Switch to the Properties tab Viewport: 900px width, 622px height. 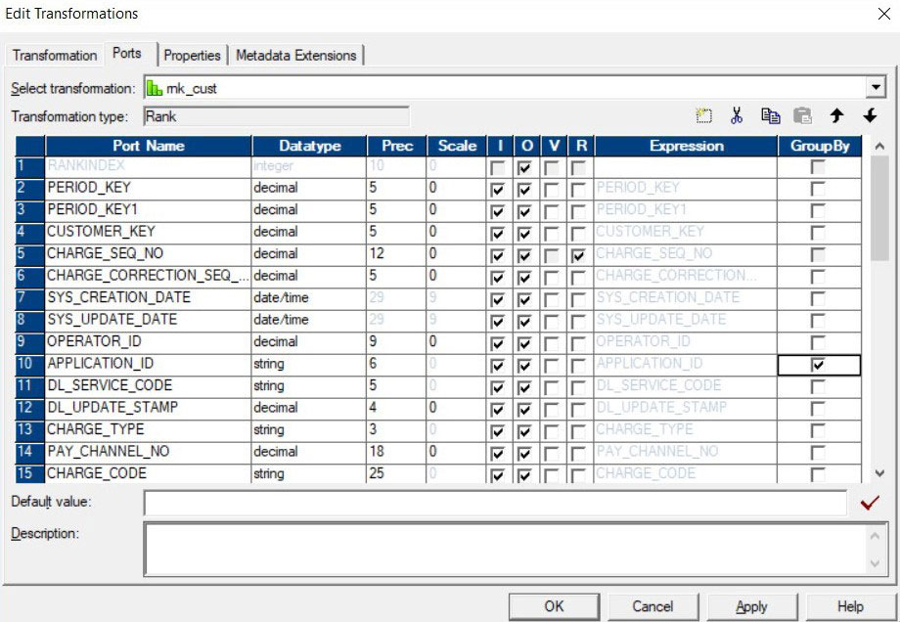(192, 56)
